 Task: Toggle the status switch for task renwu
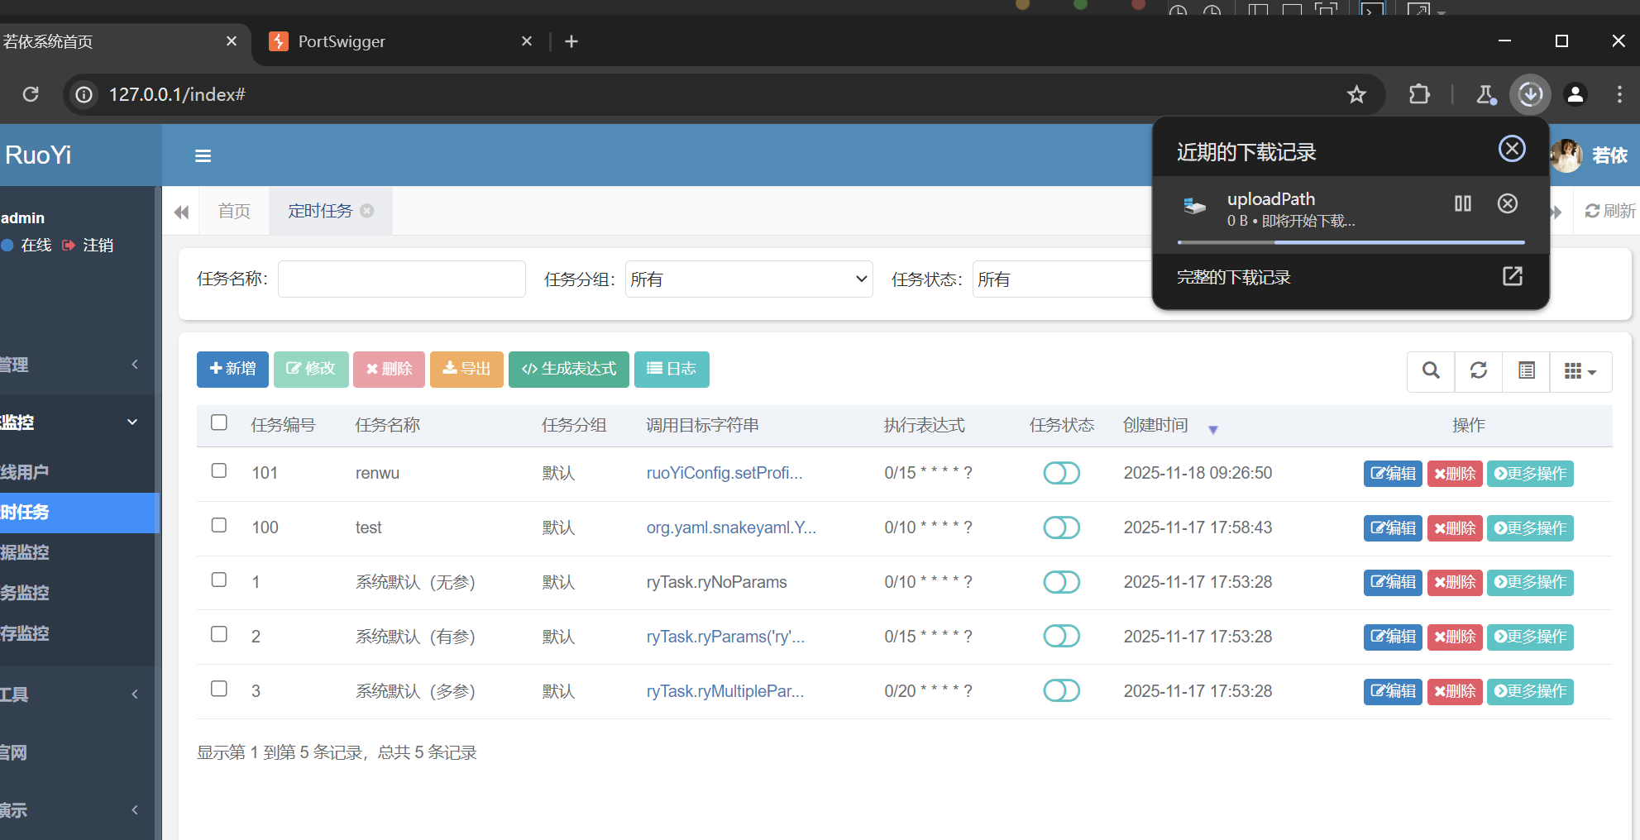coord(1061,473)
